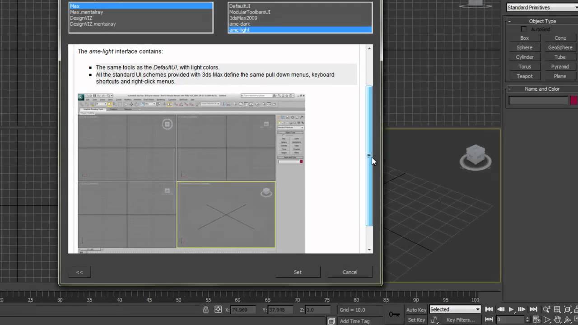The height and width of the screenshot is (325, 578).
Task: Toggle the Auto Key button
Action: [416, 310]
